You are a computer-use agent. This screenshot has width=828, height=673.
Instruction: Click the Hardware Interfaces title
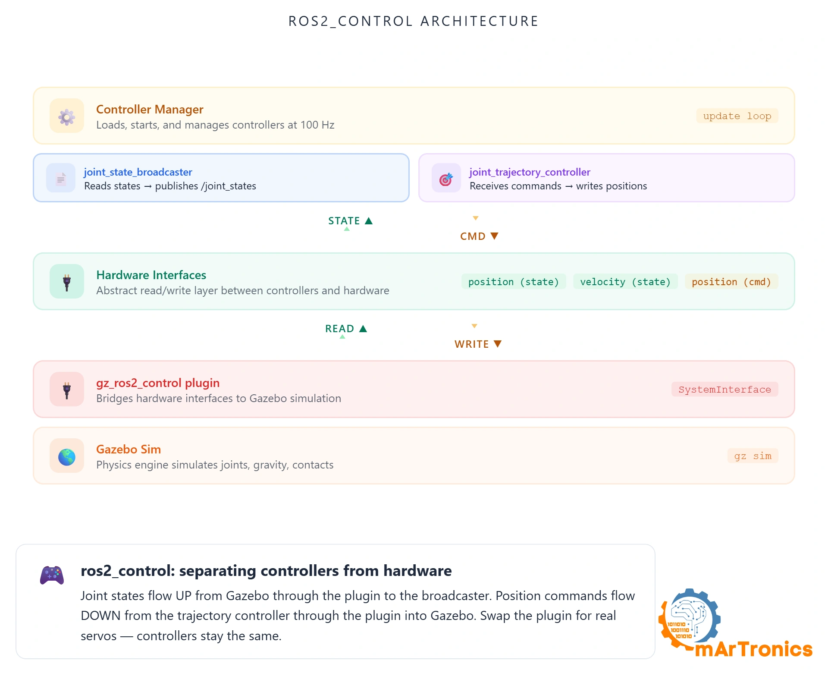click(151, 275)
